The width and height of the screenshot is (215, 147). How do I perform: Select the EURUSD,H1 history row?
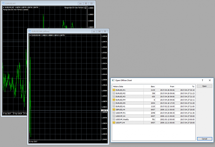(154, 106)
